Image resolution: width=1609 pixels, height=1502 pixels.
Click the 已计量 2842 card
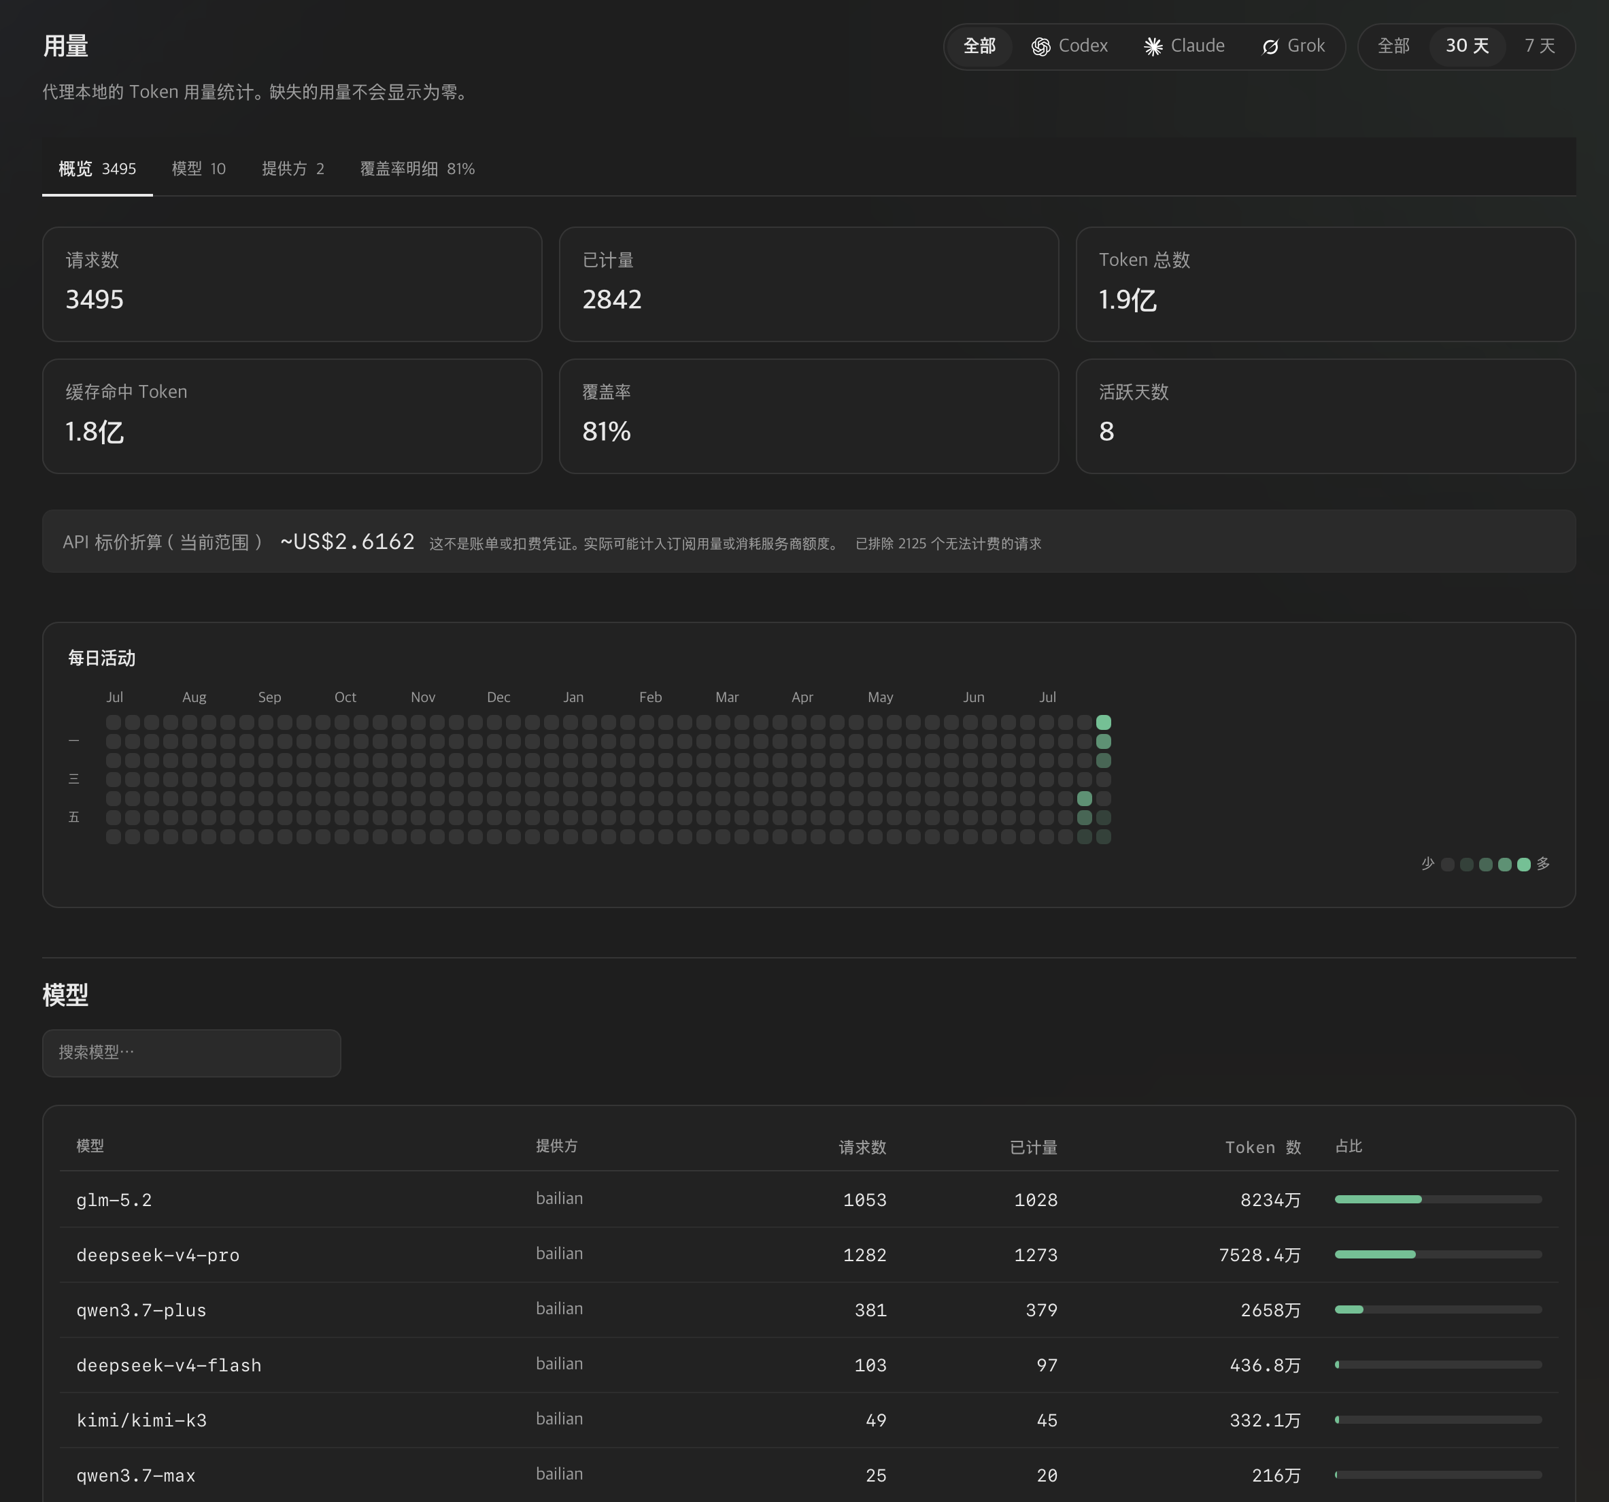click(809, 284)
